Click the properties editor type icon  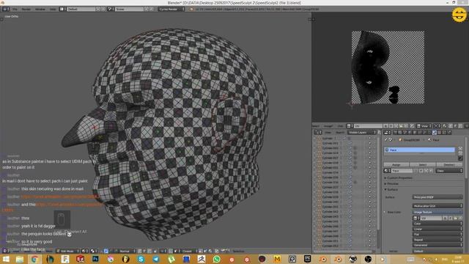click(x=387, y=132)
